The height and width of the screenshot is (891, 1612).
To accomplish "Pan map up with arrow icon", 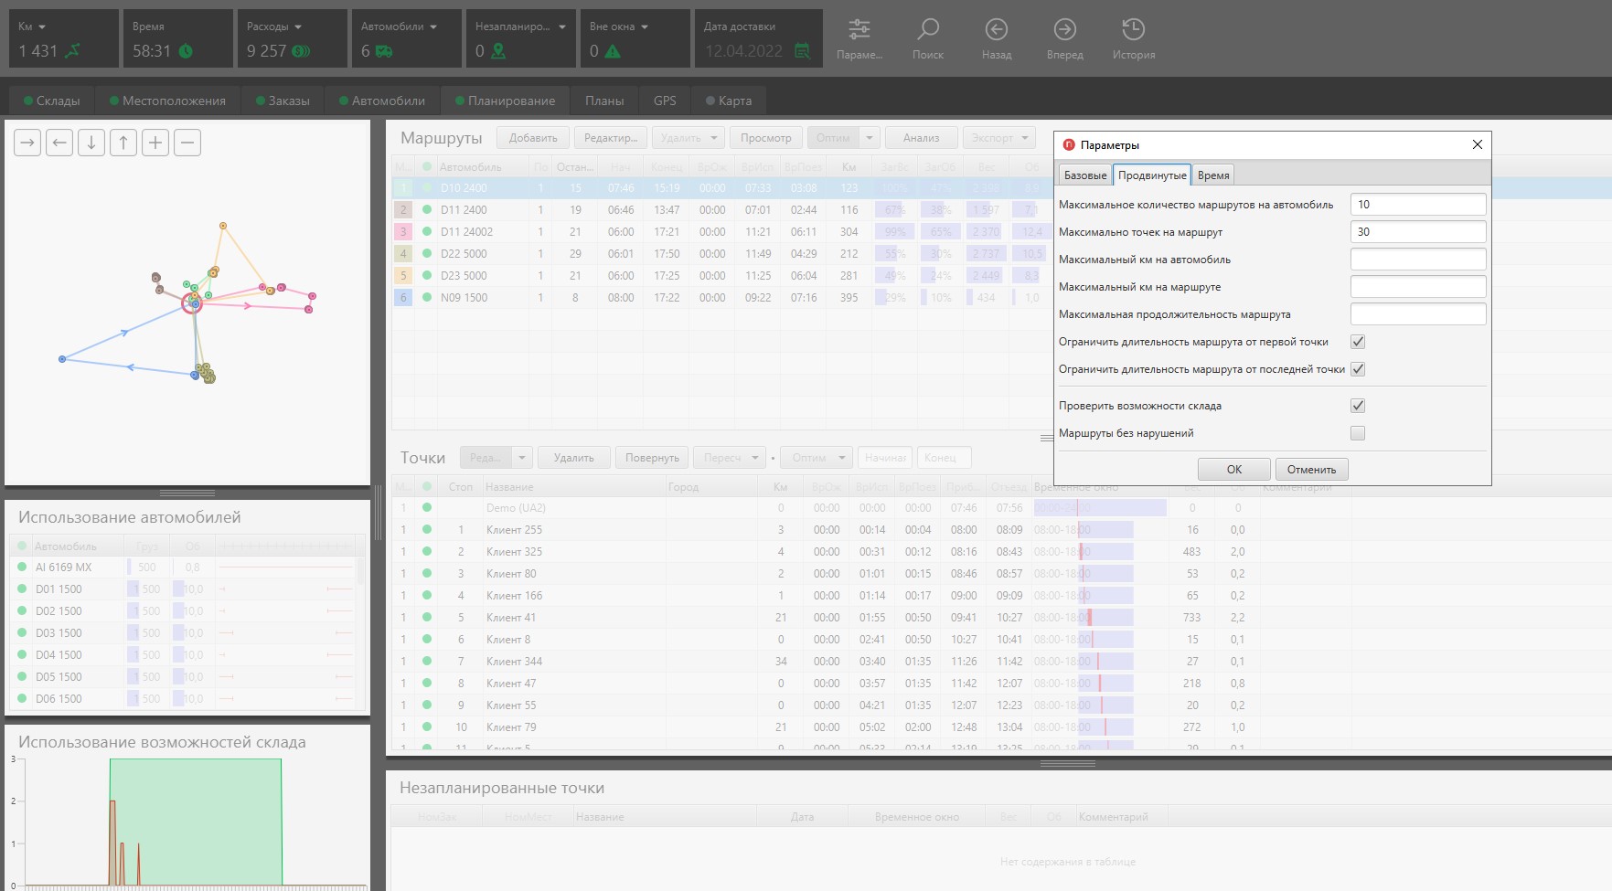I will [123, 143].
